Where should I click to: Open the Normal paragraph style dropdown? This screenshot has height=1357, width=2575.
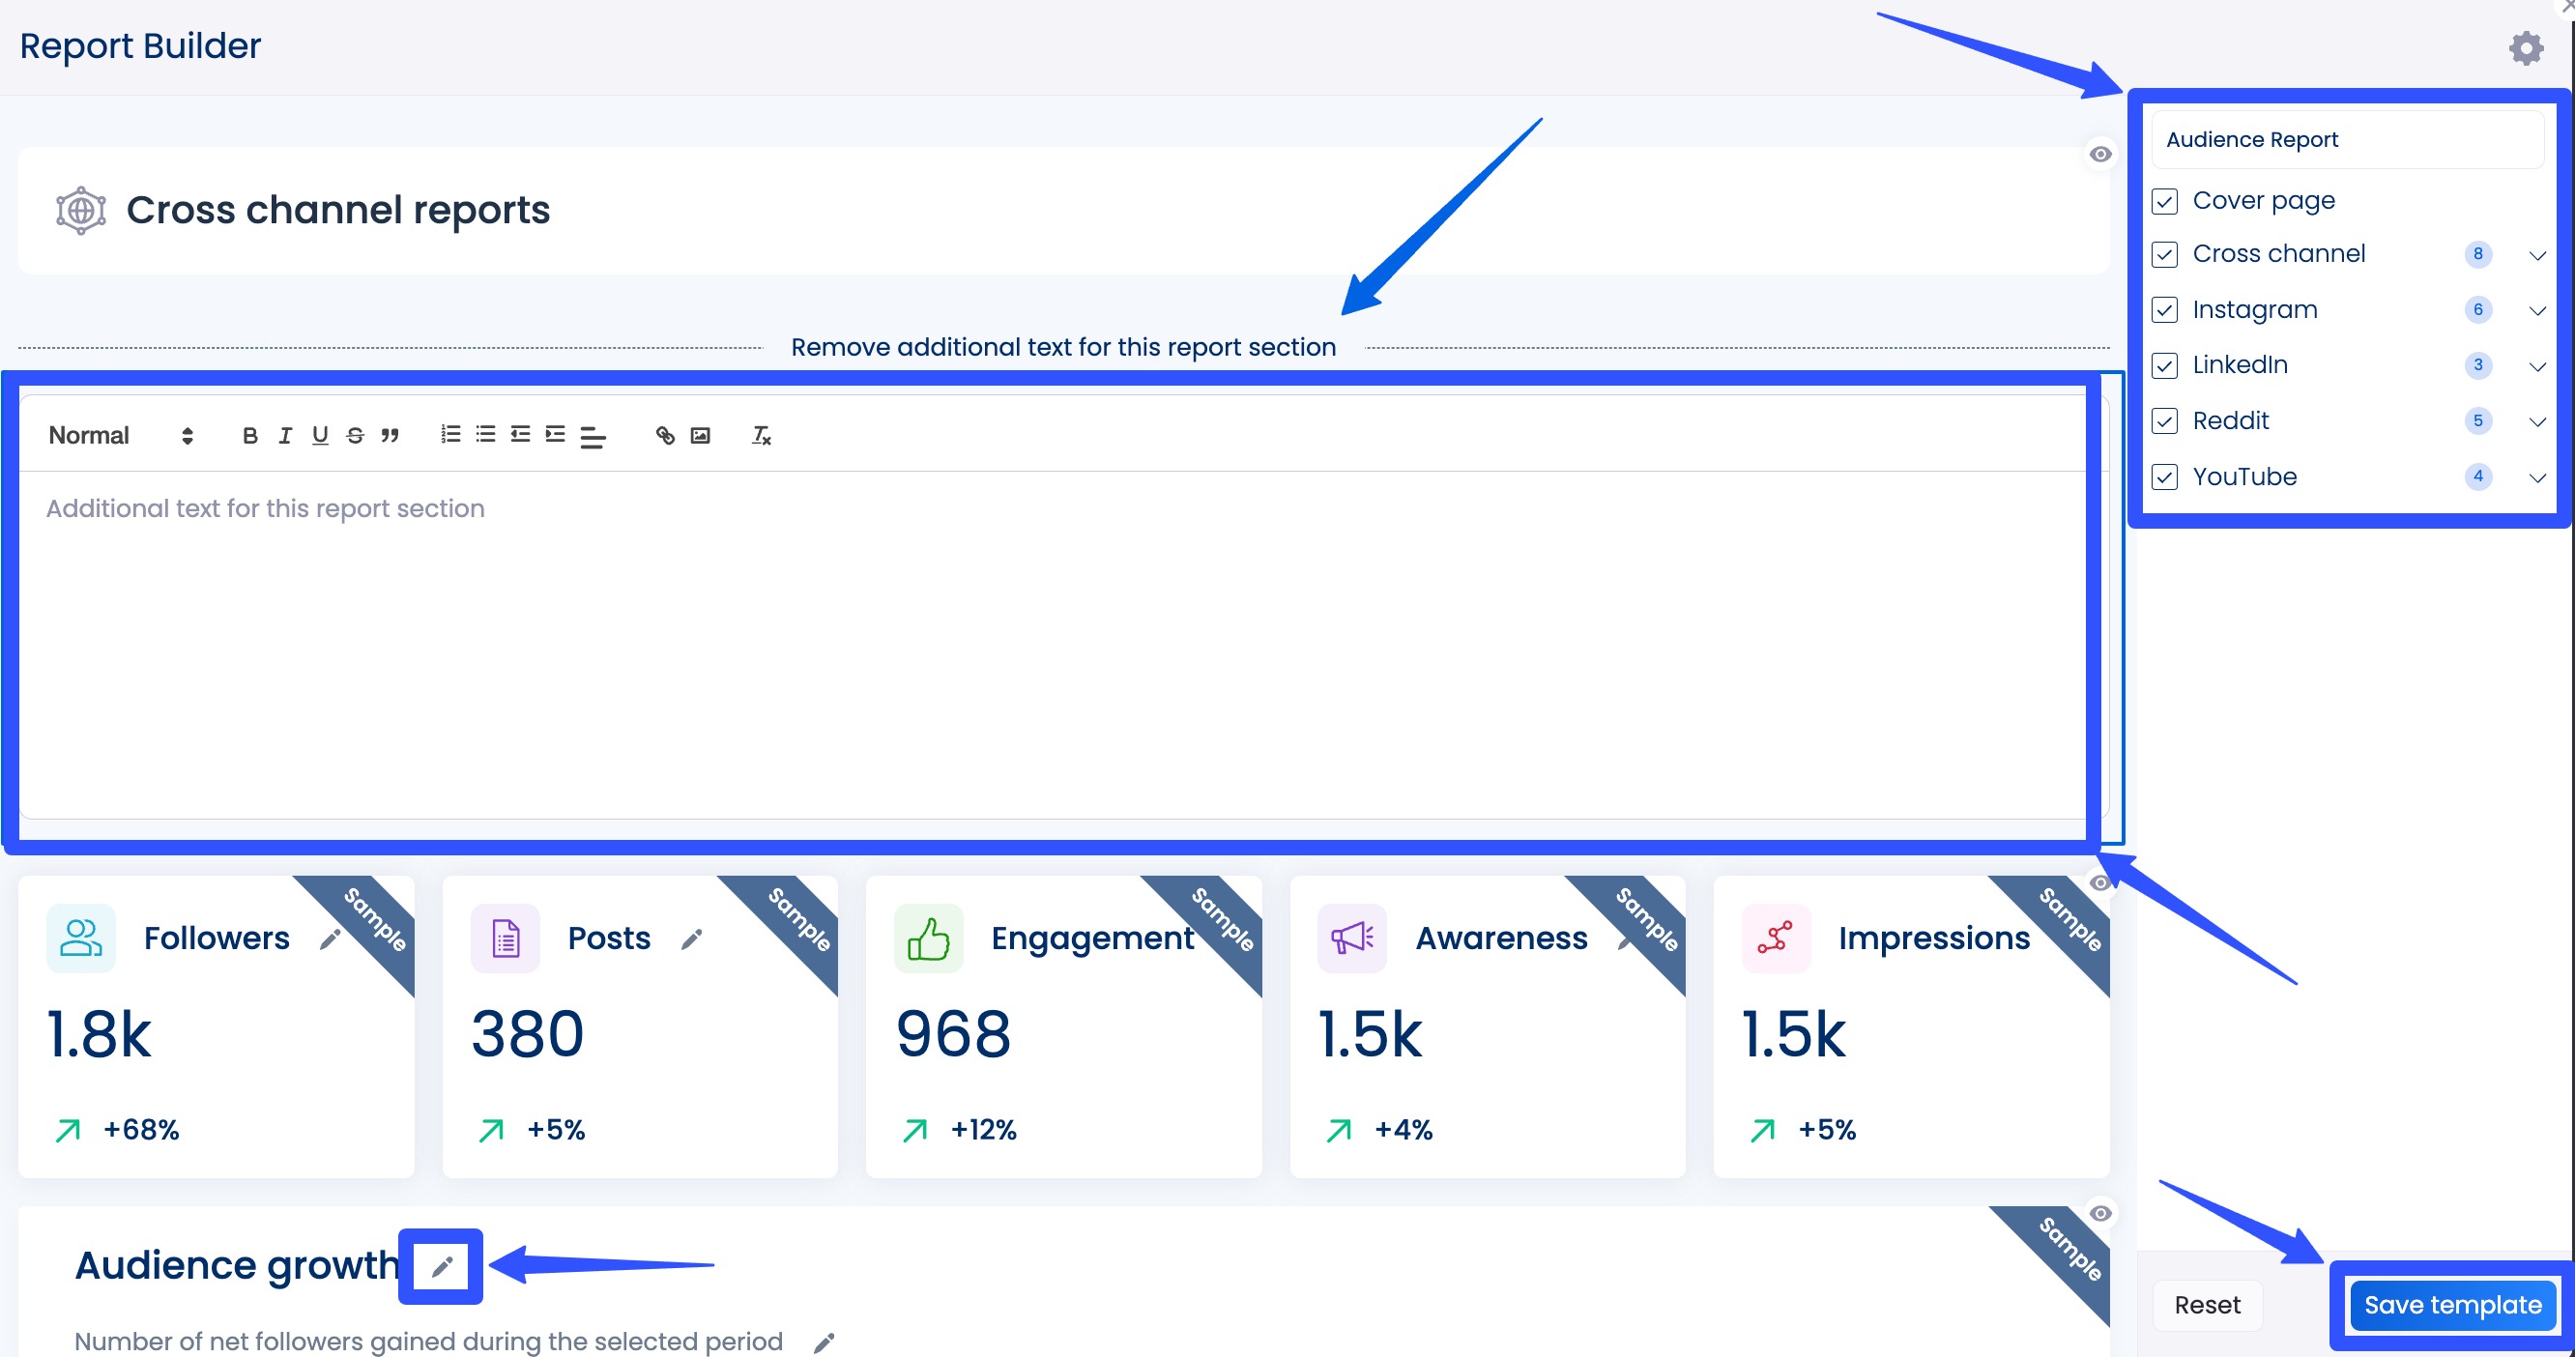pos(118,435)
